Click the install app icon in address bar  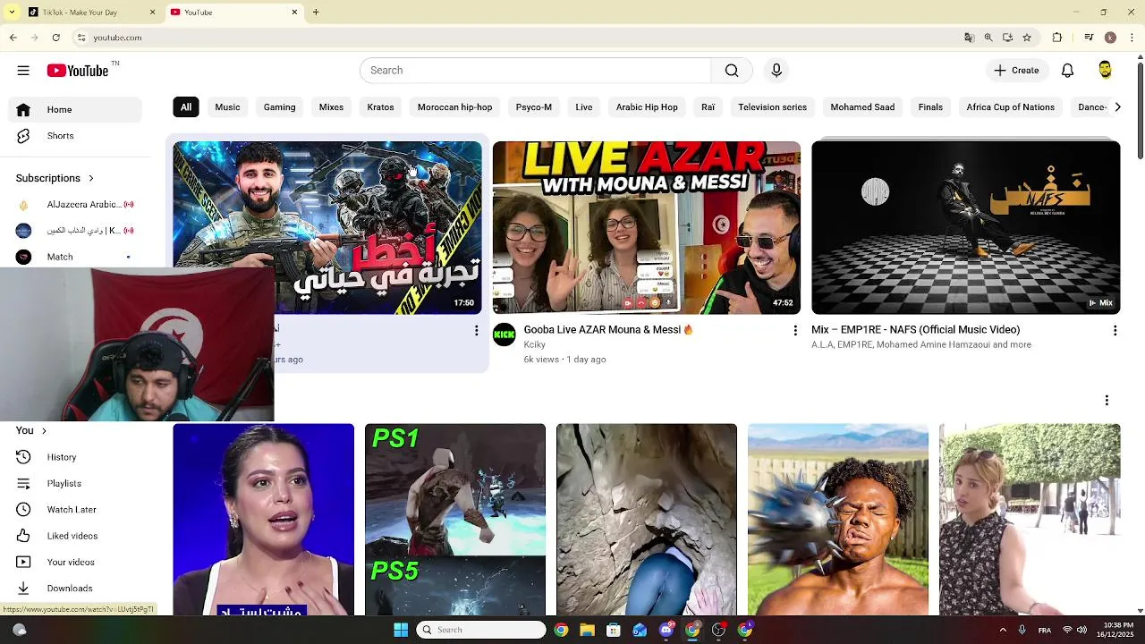(1007, 38)
